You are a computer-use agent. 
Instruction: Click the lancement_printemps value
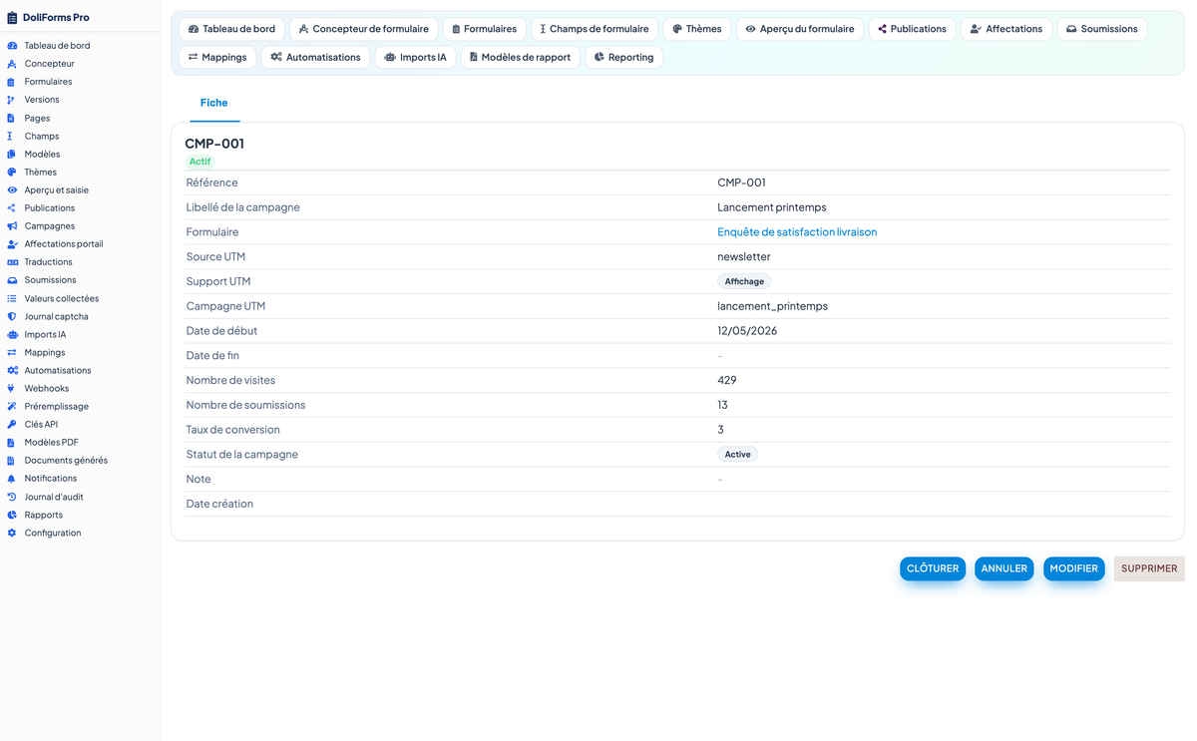tap(772, 306)
